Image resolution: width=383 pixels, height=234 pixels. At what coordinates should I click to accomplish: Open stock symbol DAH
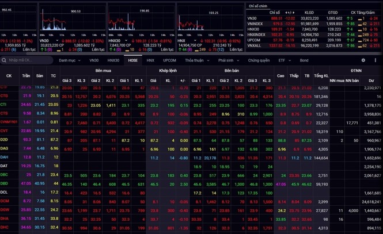4,157
